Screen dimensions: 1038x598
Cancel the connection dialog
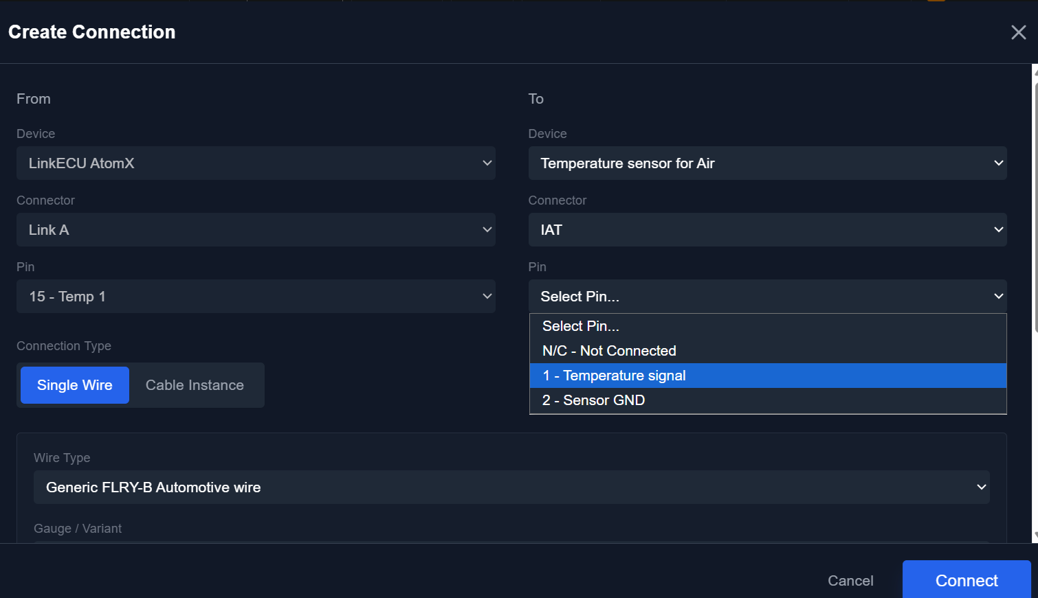coord(850,581)
